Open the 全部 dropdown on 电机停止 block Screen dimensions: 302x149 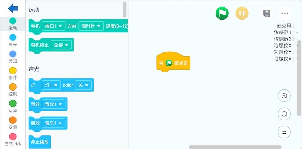pos(61,45)
